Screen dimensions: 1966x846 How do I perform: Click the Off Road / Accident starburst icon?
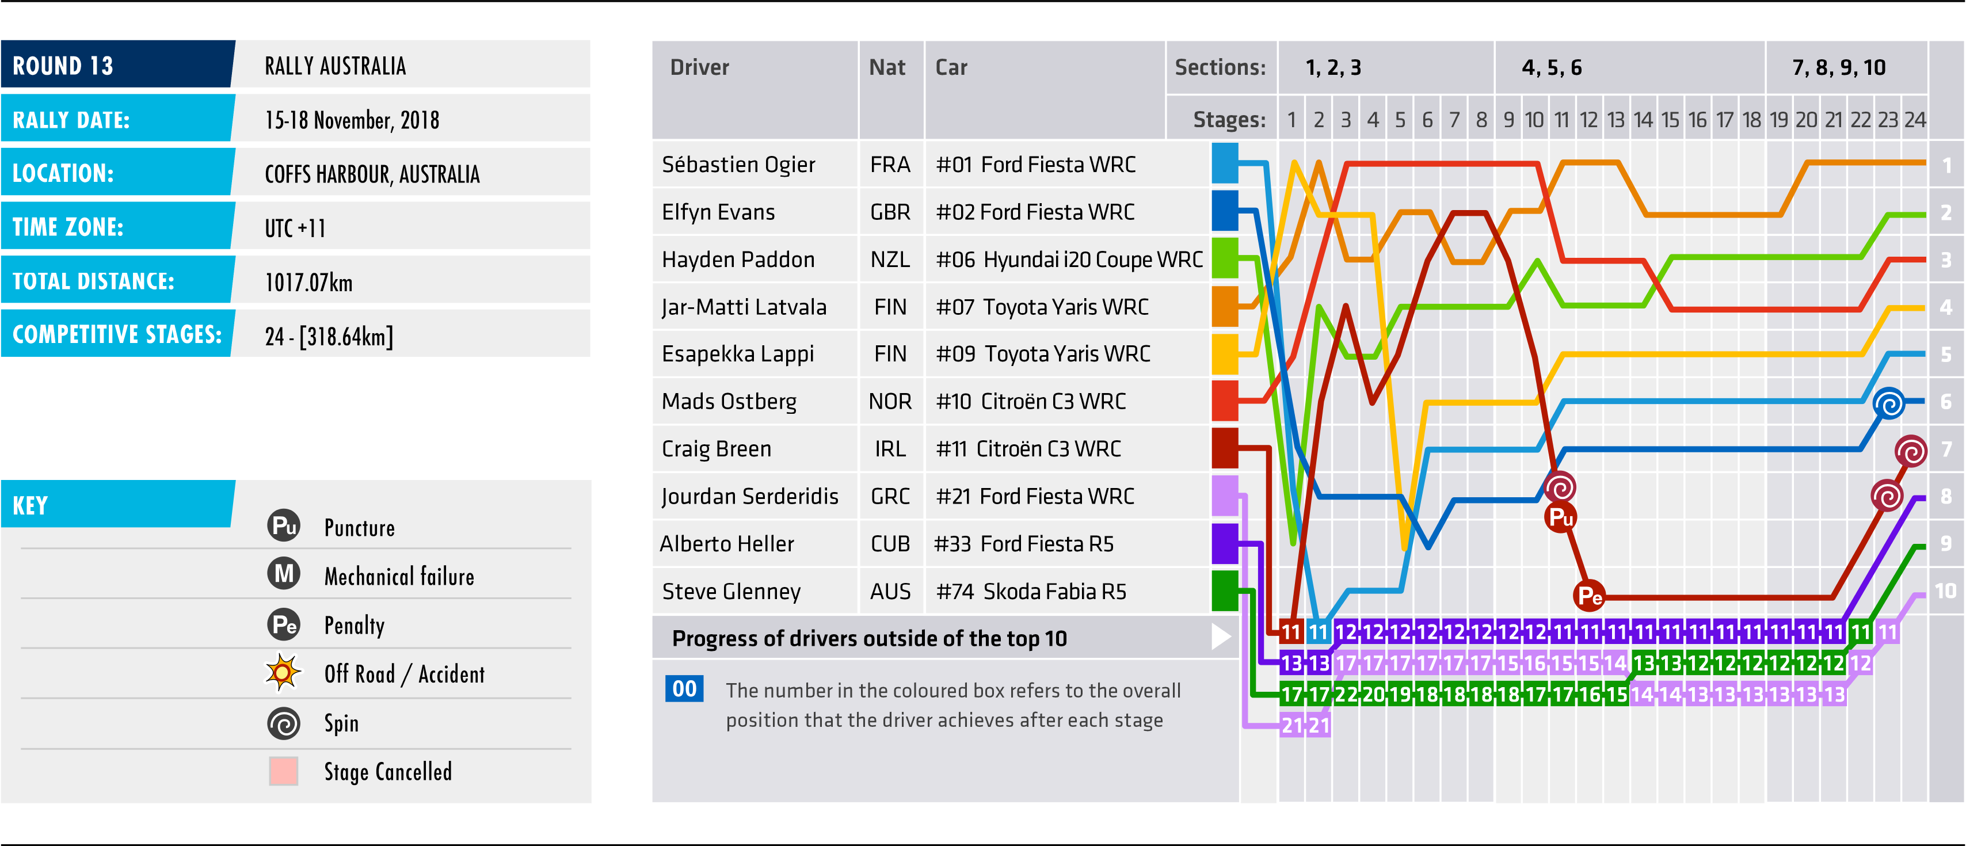(283, 673)
